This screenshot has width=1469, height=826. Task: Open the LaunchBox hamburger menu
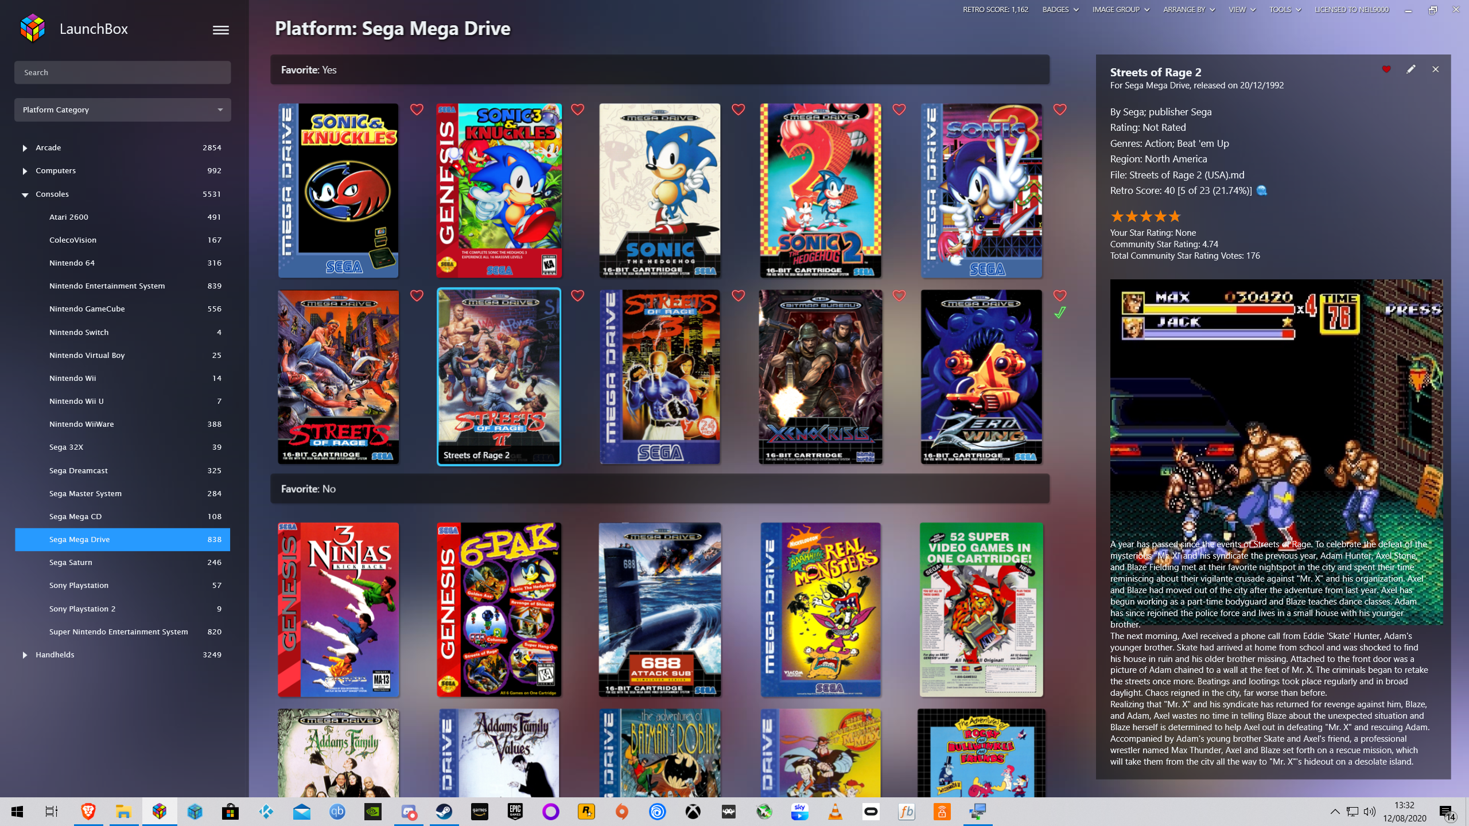[220, 30]
